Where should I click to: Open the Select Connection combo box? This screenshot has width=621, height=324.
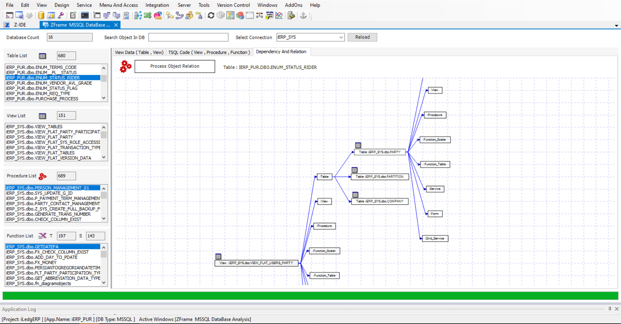click(310, 37)
